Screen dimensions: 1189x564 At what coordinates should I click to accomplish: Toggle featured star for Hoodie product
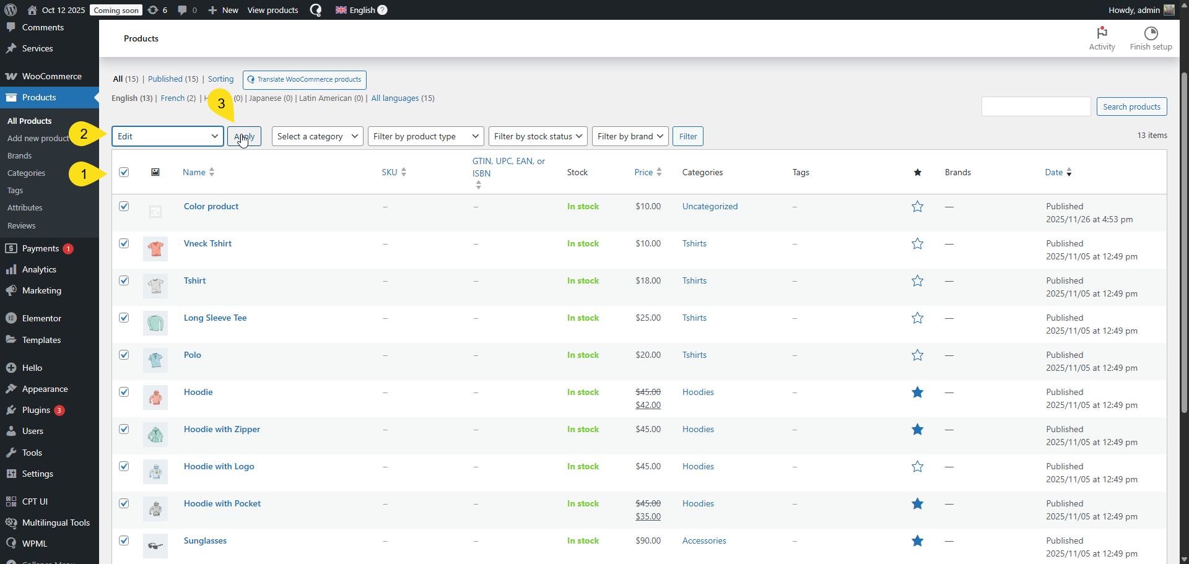tap(917, 393)
